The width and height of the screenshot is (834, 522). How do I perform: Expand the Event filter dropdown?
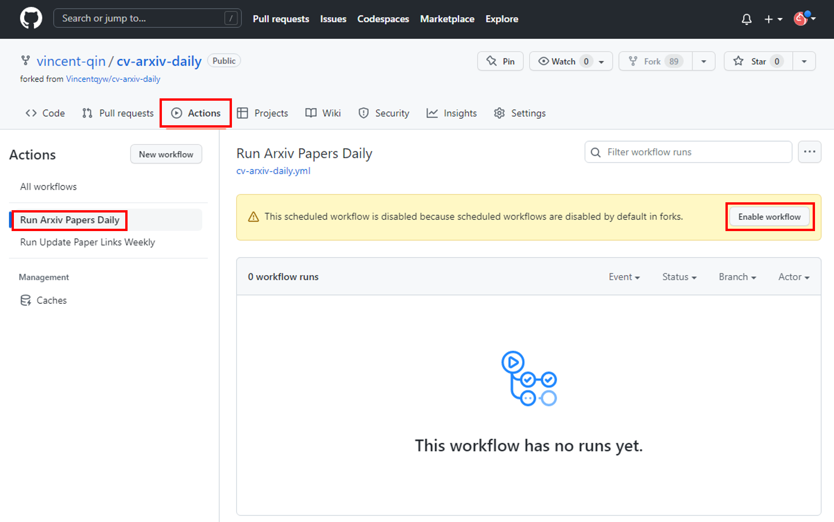624,277
